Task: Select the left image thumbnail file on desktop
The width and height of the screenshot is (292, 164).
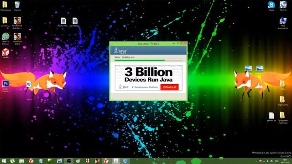Action: [248, 69]
